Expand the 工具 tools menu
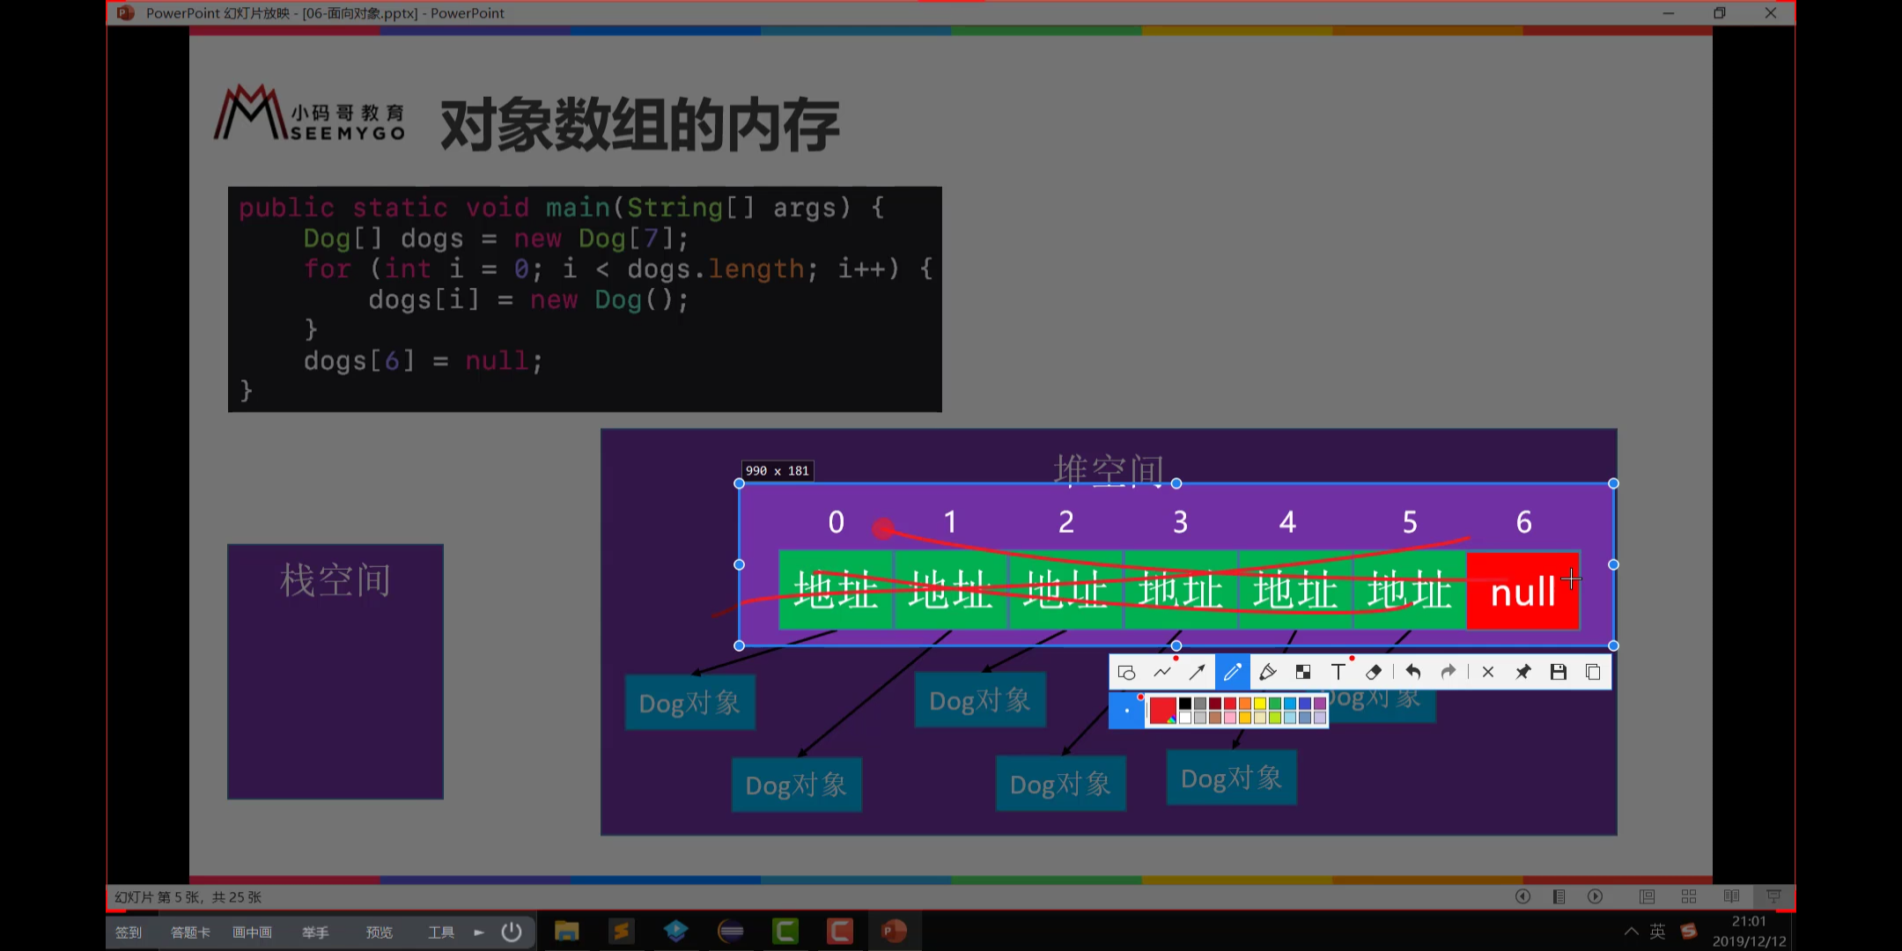 (x=441, y=932)
